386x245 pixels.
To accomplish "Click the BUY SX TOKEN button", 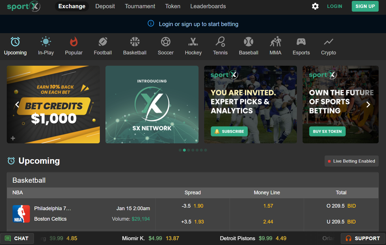I will (327, 131).
